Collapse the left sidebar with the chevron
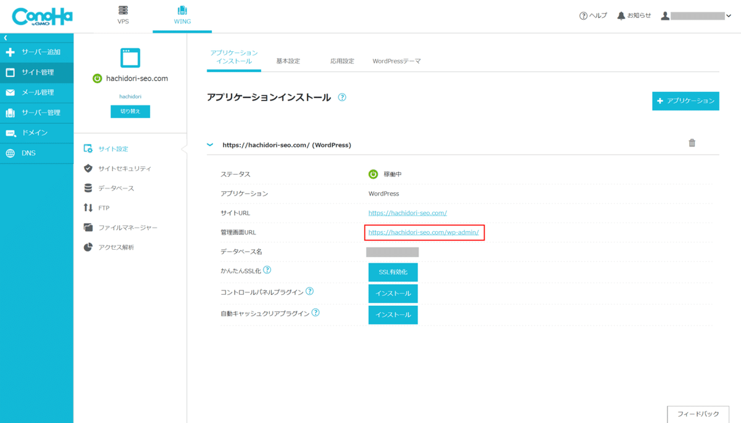This screenshot has height=423, width=741. pyautogui.click(x=6, y=38)
